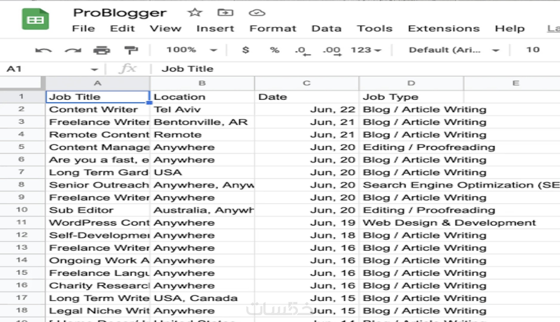This screenshot has height=322, width=560.
Task: Select column D header
Action: coord(411,83)
